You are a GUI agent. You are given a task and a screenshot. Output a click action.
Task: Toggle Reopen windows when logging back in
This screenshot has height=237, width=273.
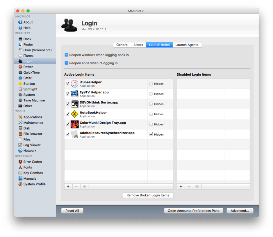(67, 55)
